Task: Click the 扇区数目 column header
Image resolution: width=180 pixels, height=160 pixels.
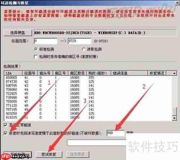Action: click(x=77, y=73)
